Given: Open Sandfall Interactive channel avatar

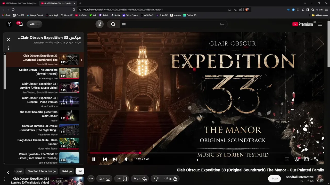Looking at the screenshot, I should pyautogui.click(x=320, y=179).
